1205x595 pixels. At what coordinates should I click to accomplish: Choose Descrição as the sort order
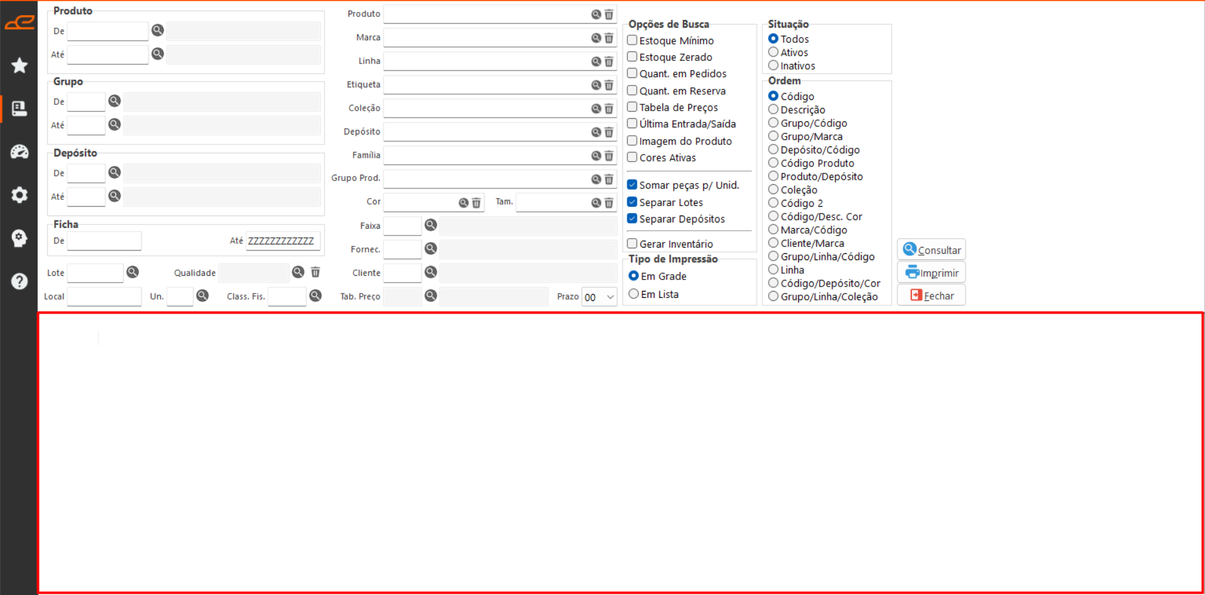tap(774, 110)
